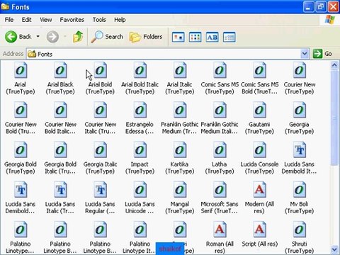The image size is (340, 255).
Task: Select the Impact font icon
Action: [x=140, y=150]
